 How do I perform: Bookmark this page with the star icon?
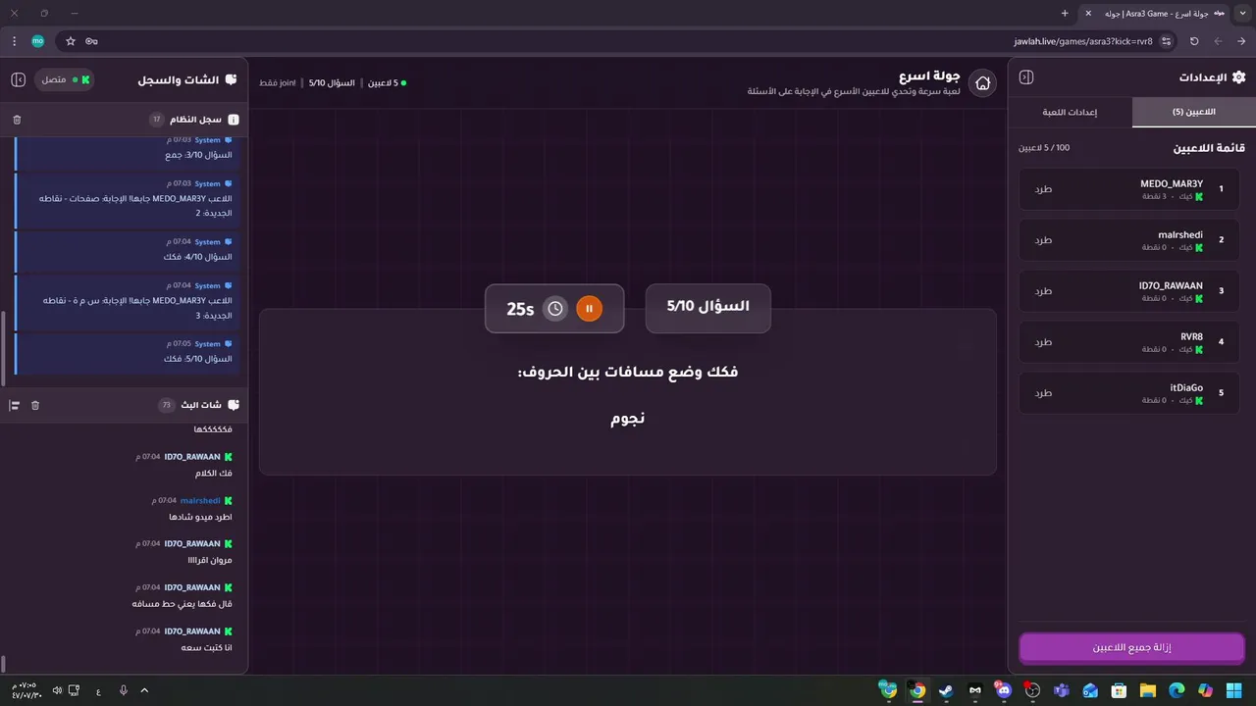71,41
